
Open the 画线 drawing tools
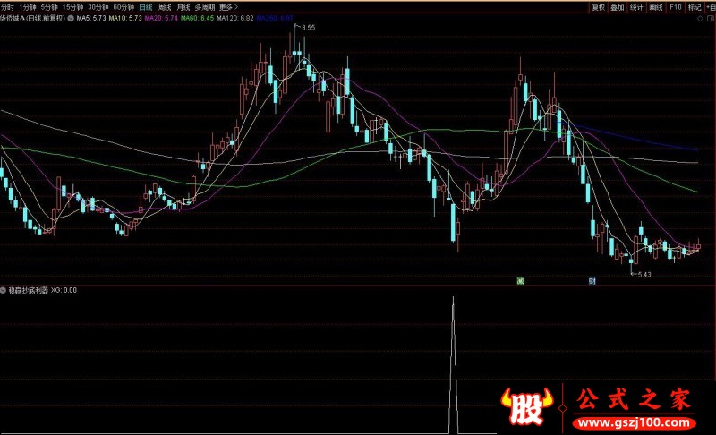655,6
